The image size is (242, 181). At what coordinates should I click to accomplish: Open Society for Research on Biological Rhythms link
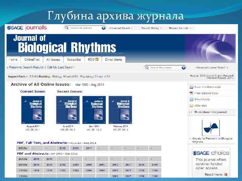[212, 140]
